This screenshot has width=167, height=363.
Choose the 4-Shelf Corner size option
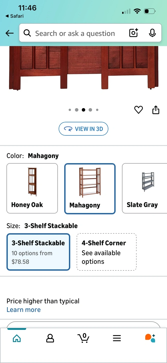[x=106, y=252]
